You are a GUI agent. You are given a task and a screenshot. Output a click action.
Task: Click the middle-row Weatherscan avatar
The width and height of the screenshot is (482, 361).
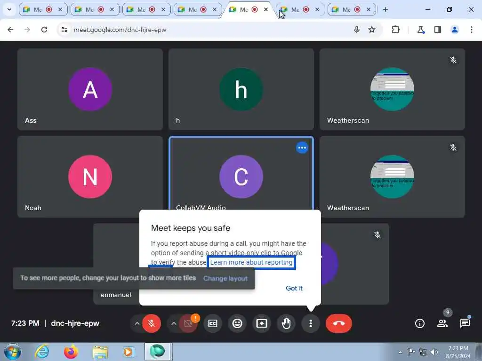point(392,177)
